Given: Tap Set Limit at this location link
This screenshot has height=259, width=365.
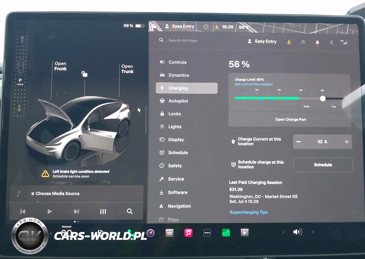Looking at the screenshot, I should point(254,84).
